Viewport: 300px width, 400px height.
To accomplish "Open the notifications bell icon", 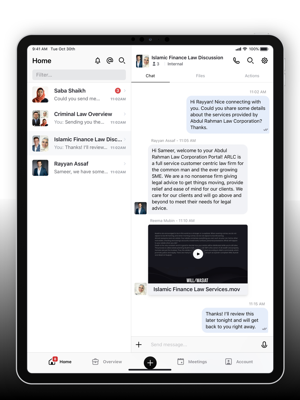I will tap(97, 61).
